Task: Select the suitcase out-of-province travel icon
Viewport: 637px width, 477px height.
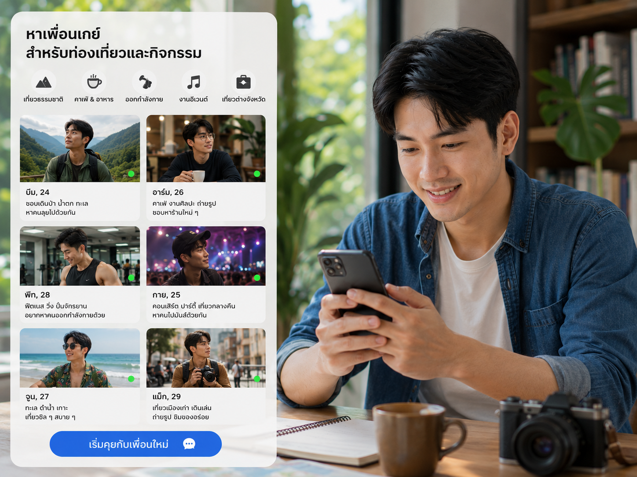Action: click(243, 82)
